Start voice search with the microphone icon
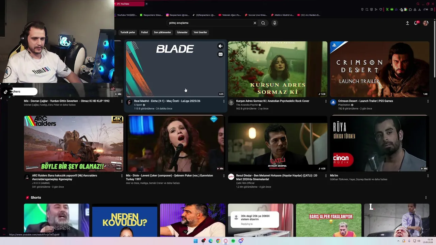The width and height of the screenshot is (436, 245). tap(275, 23)
